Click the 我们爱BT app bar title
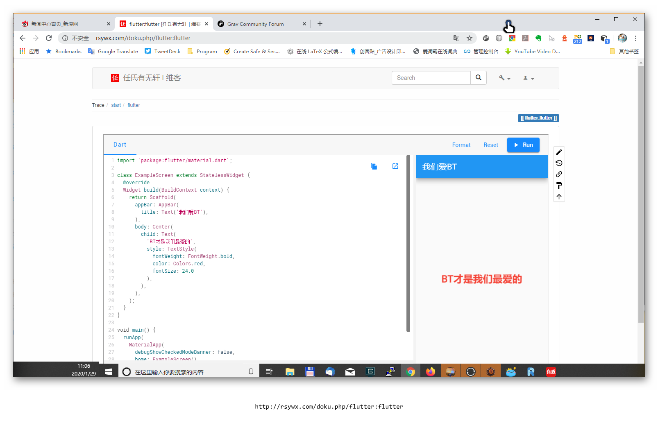This screenshot has width=658, height=423. click(x=439, y=167)
